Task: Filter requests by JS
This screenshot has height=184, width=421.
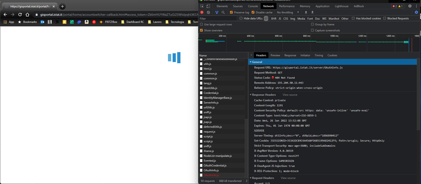Action: click(x=280, y=19)
